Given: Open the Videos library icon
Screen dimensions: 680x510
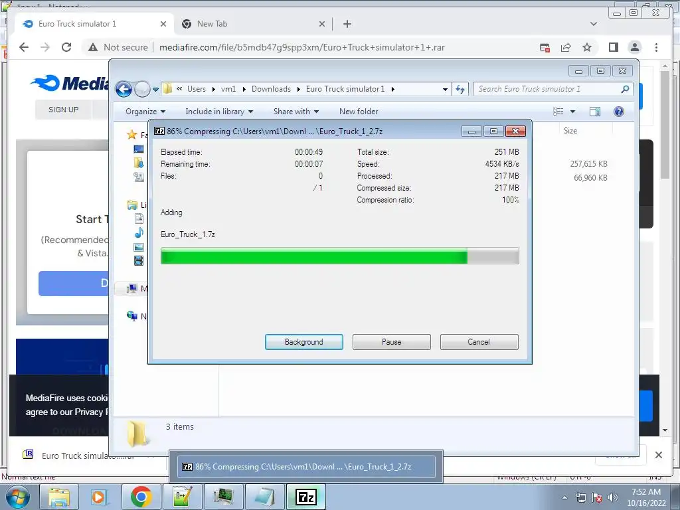Looking at the screenshot, I should tap(139, 260).
